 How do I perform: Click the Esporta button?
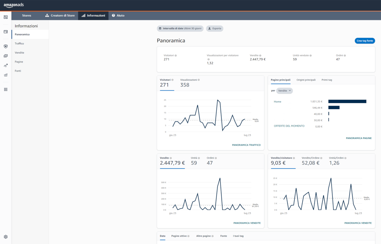tap(215, 29)
